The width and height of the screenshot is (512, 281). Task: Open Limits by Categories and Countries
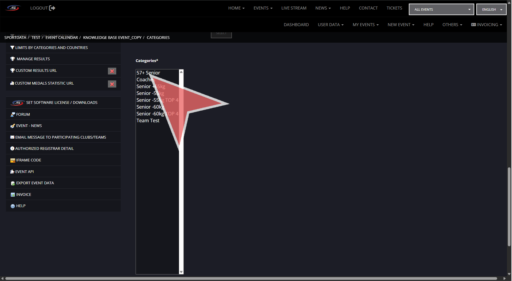pyautogui.click(x=51, y=48)
